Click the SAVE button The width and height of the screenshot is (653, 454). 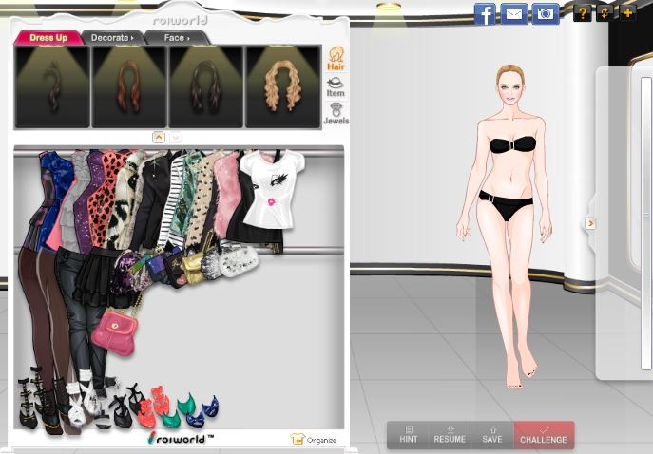[x=491, y=435]
